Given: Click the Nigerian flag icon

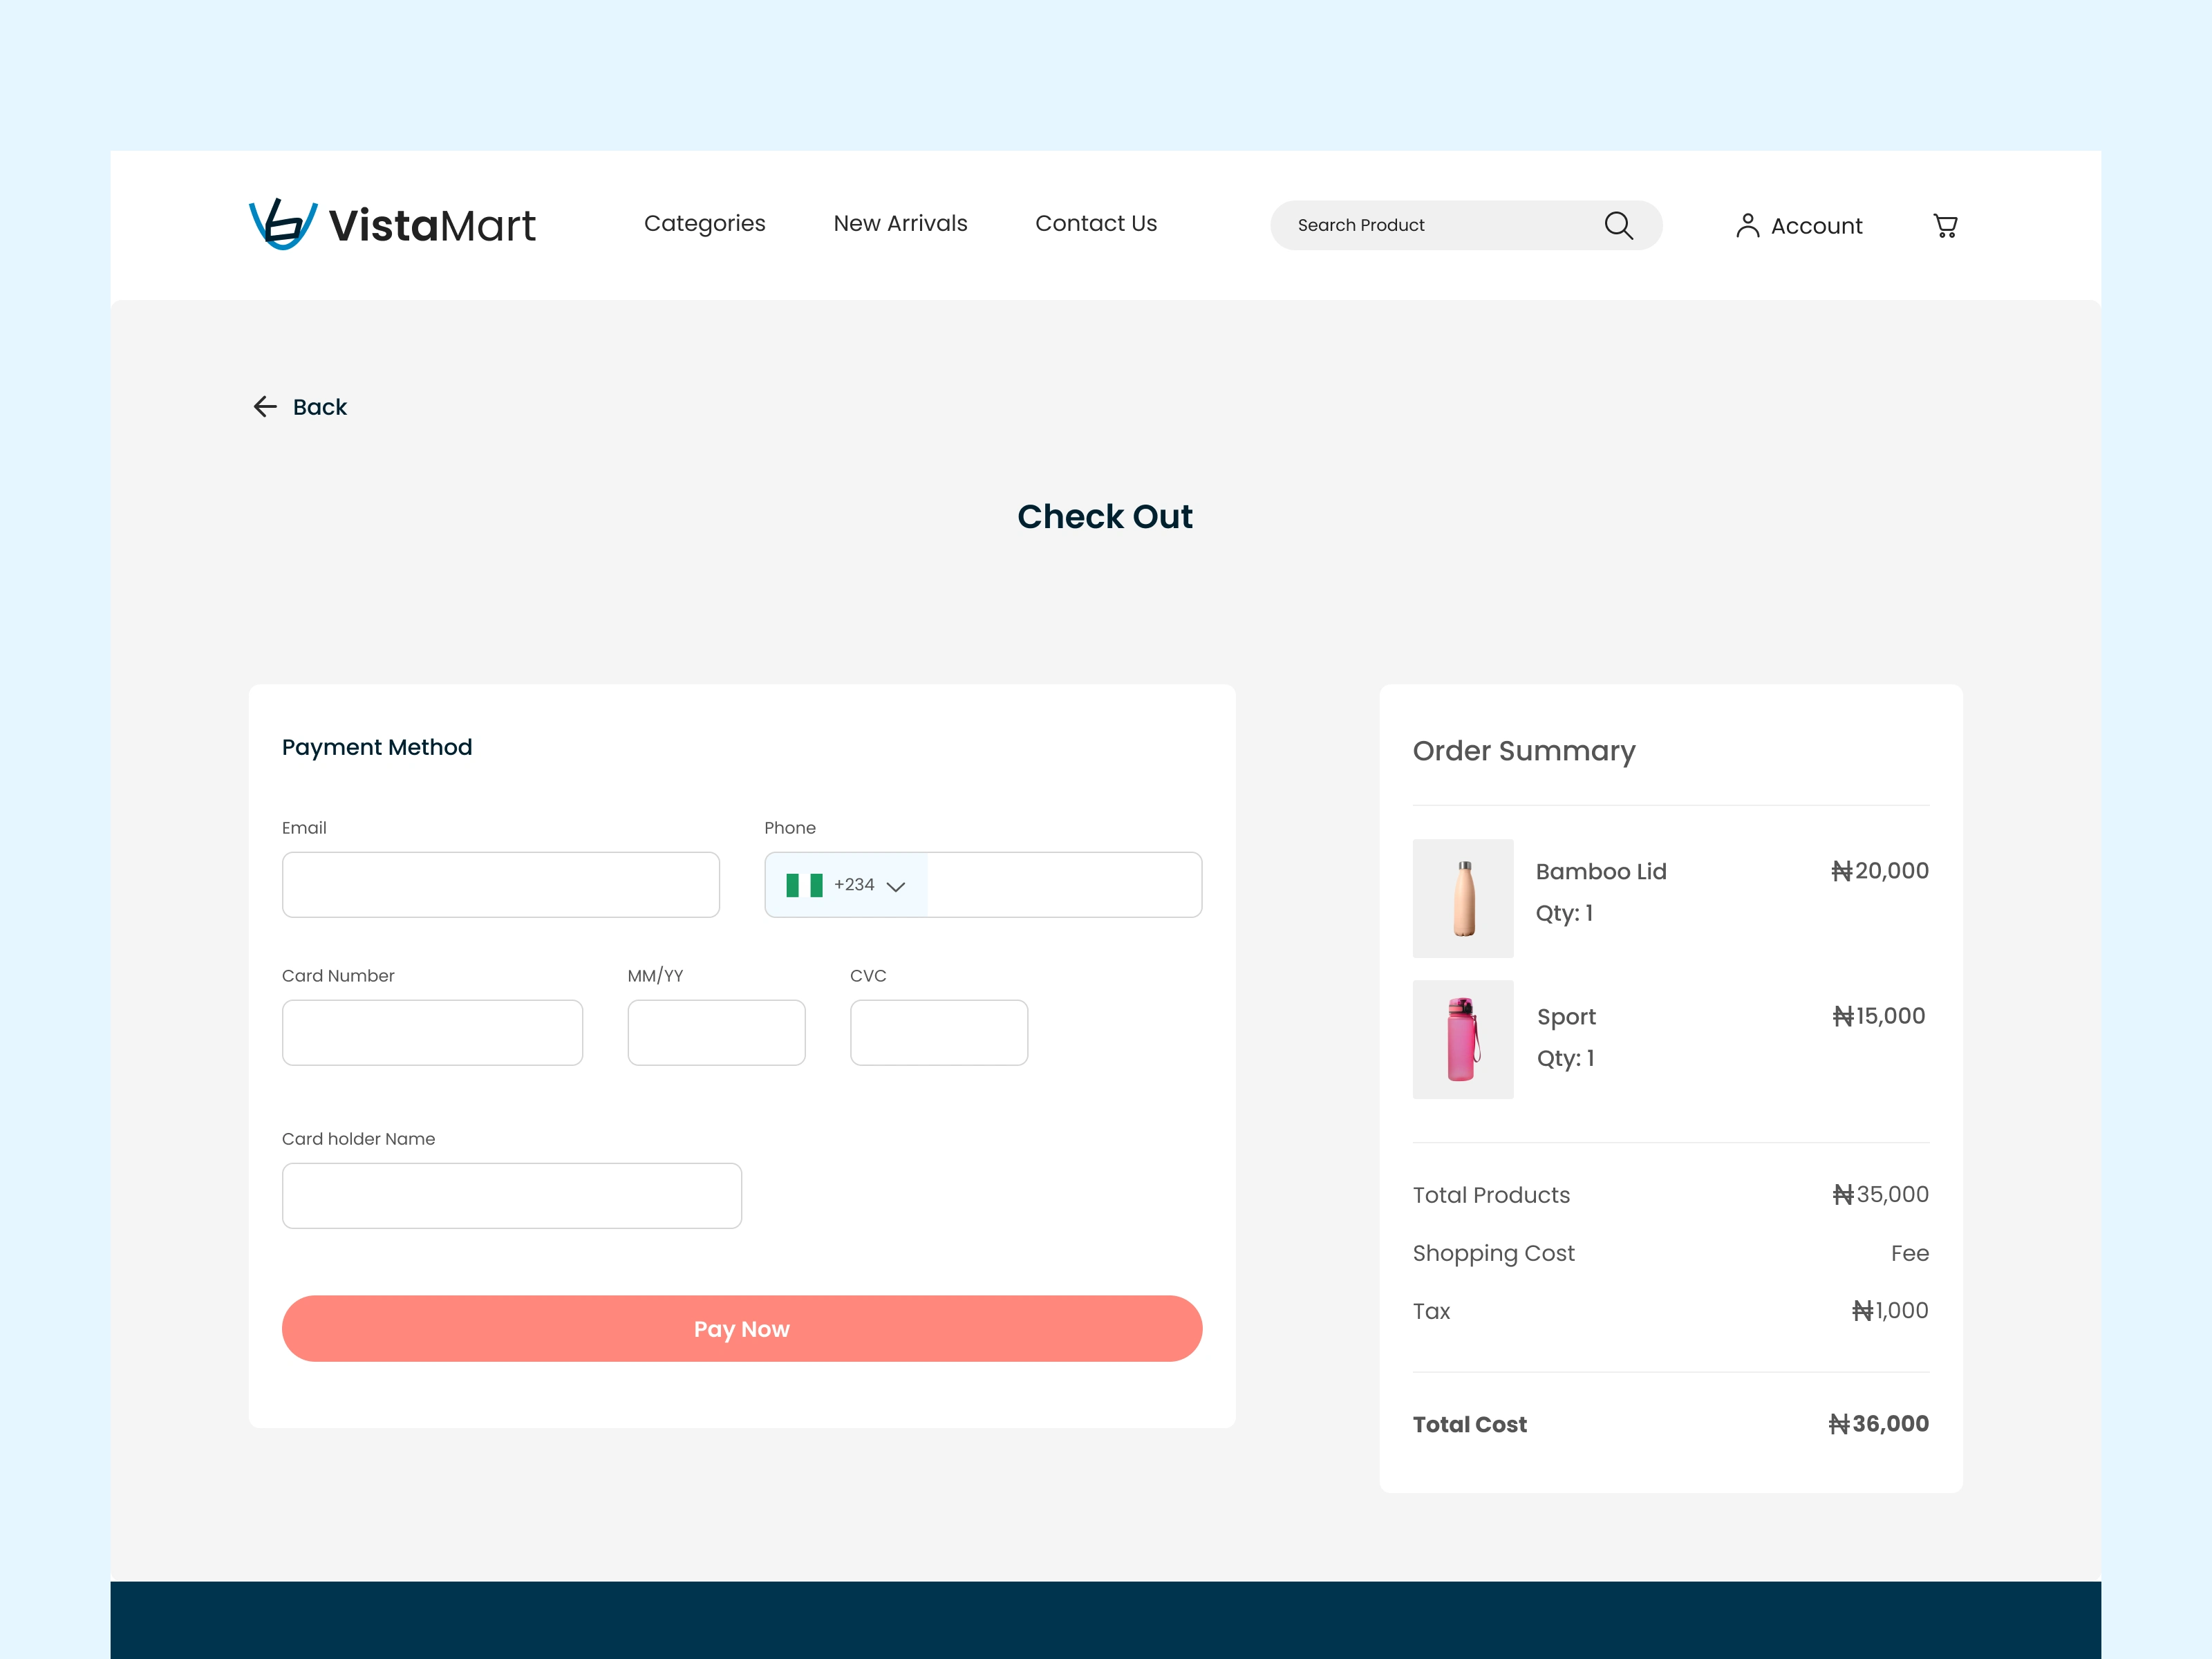Looking at the screenshot, I should click(804, 885).
